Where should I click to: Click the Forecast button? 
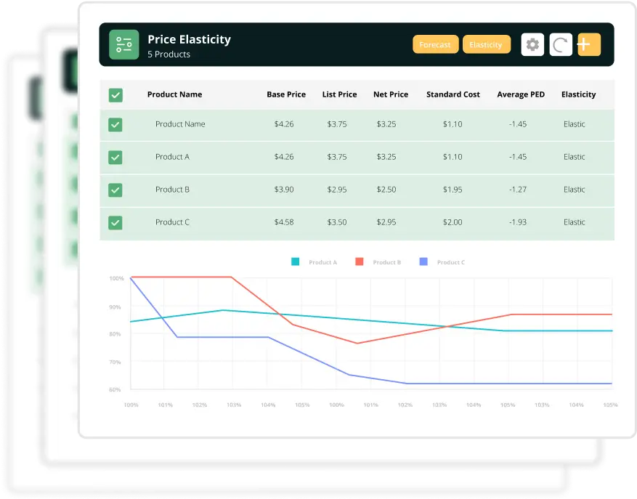click(x=435, y=44)
